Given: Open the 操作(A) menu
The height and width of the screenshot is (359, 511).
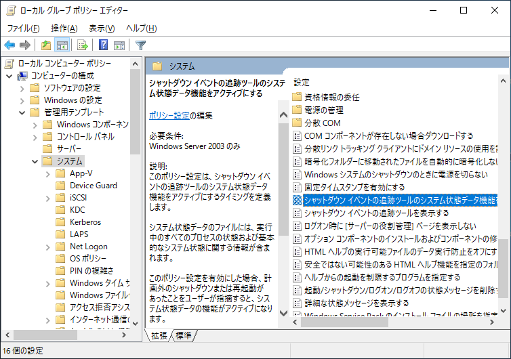Looking at the screenshot, I should pyautogui.click(x=64, y=28).
